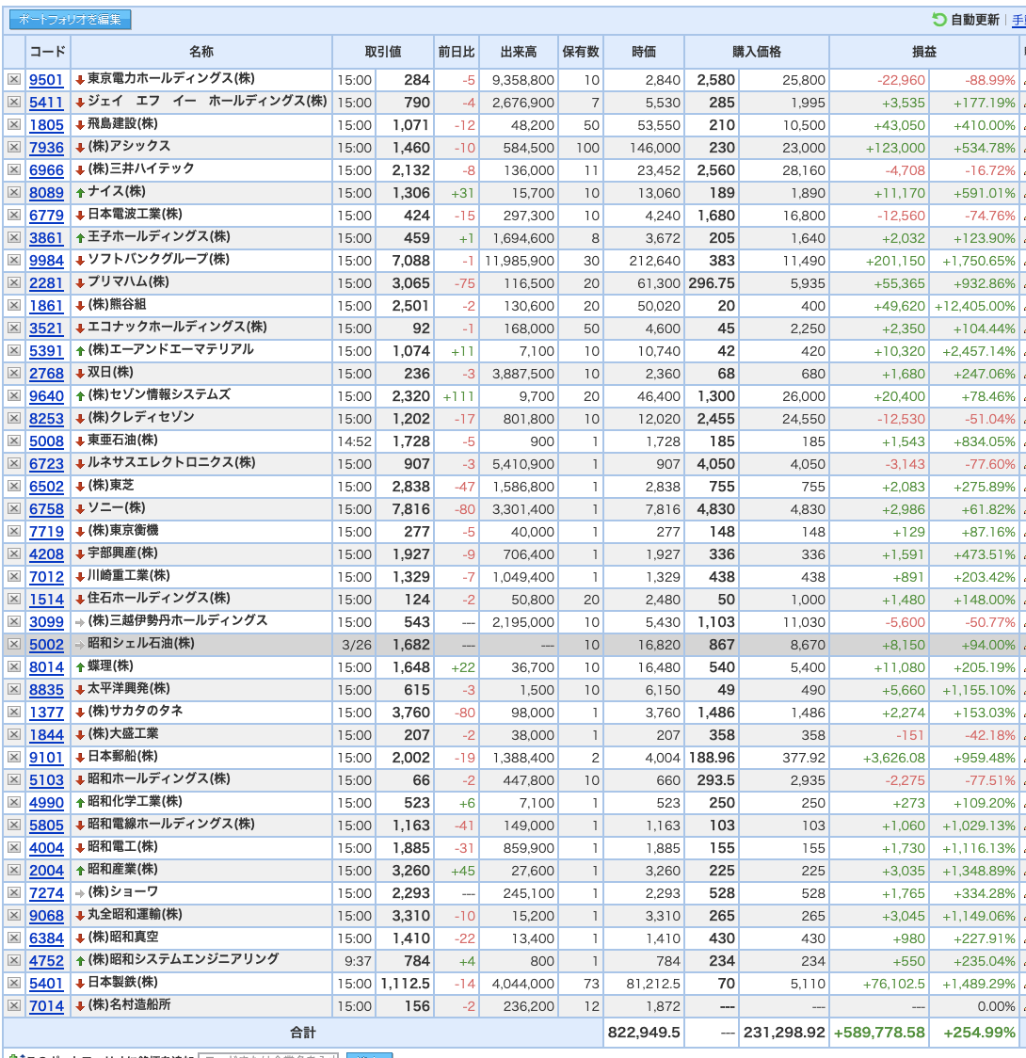Click stock name (株)クレディセゾン
The image size is (1026, 1058).
pyautogui.click(x=140, y=417)
